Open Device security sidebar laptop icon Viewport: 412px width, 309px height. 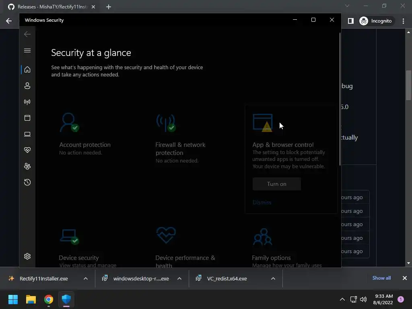pyautogui.click(x=27, y=134)
